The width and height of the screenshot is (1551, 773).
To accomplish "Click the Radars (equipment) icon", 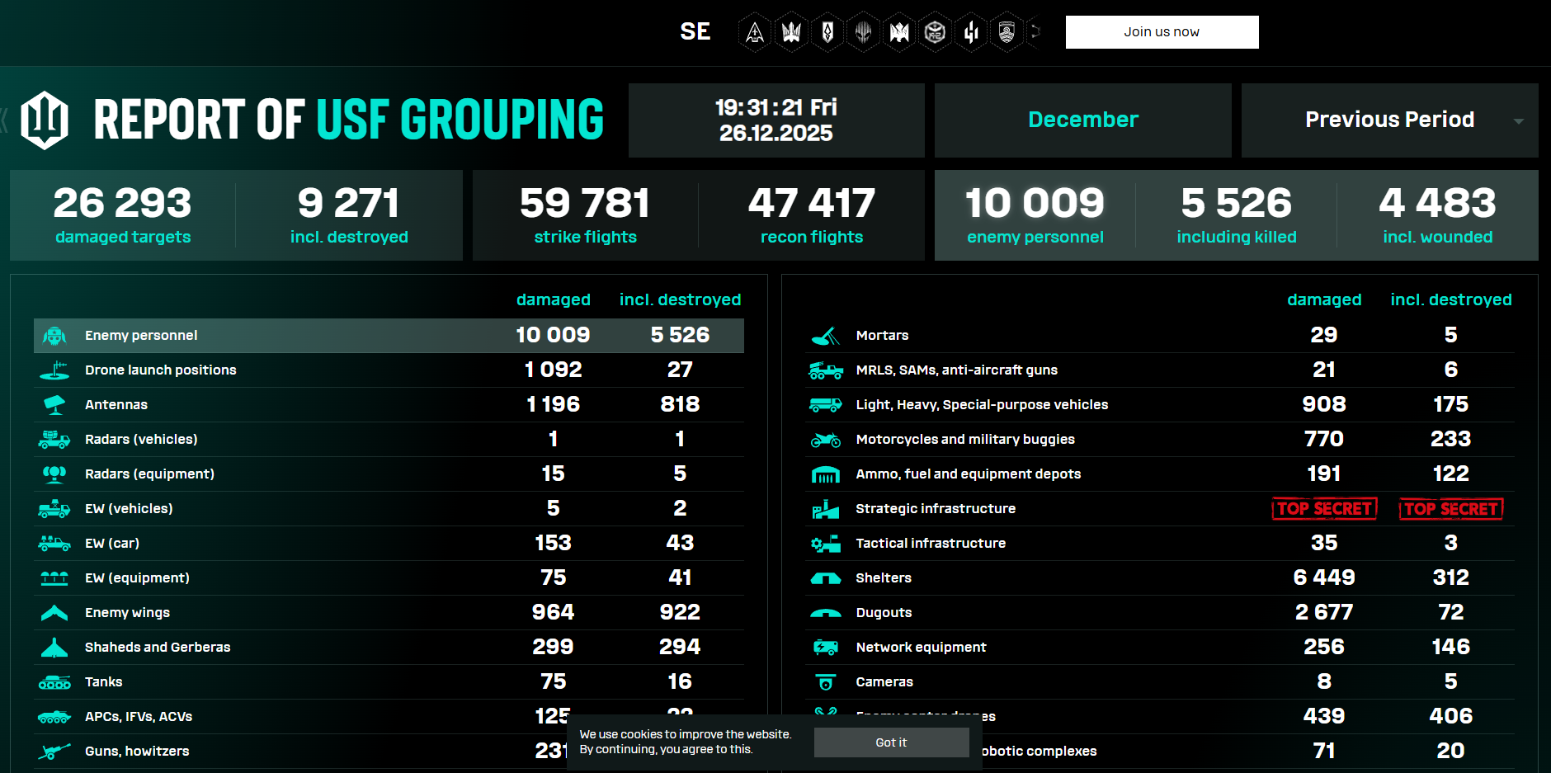I will click(x=54, y=474).
